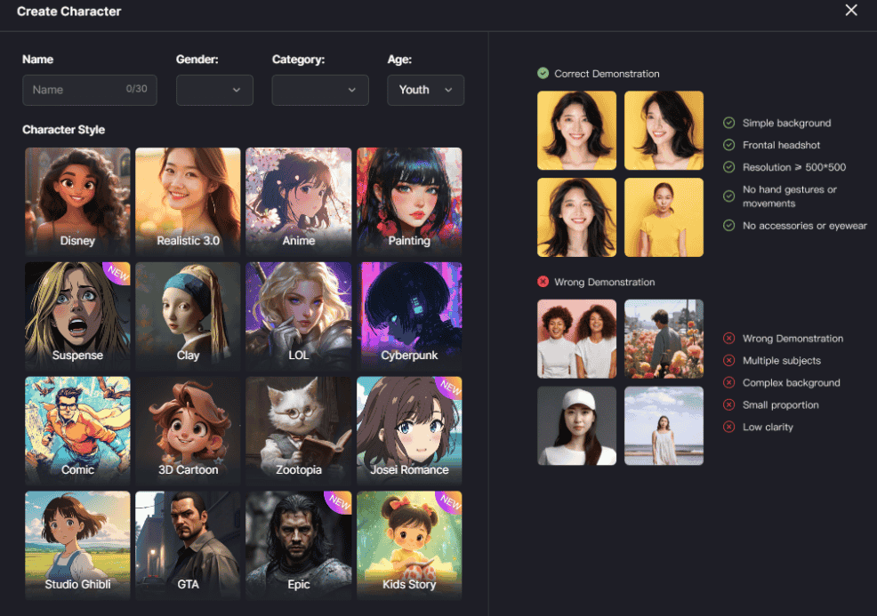Select the Zootopia cat style
Image resolution: width=877 pixels, height=616 pixels.
click(298, 428)
